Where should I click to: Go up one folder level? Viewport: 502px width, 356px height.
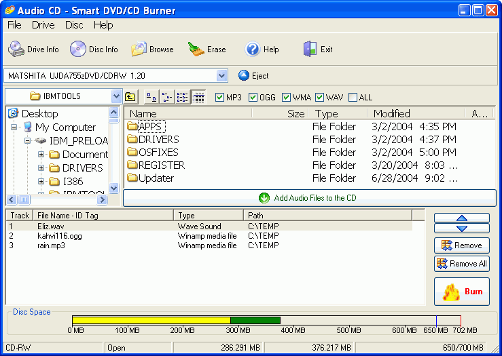(130, 97)
